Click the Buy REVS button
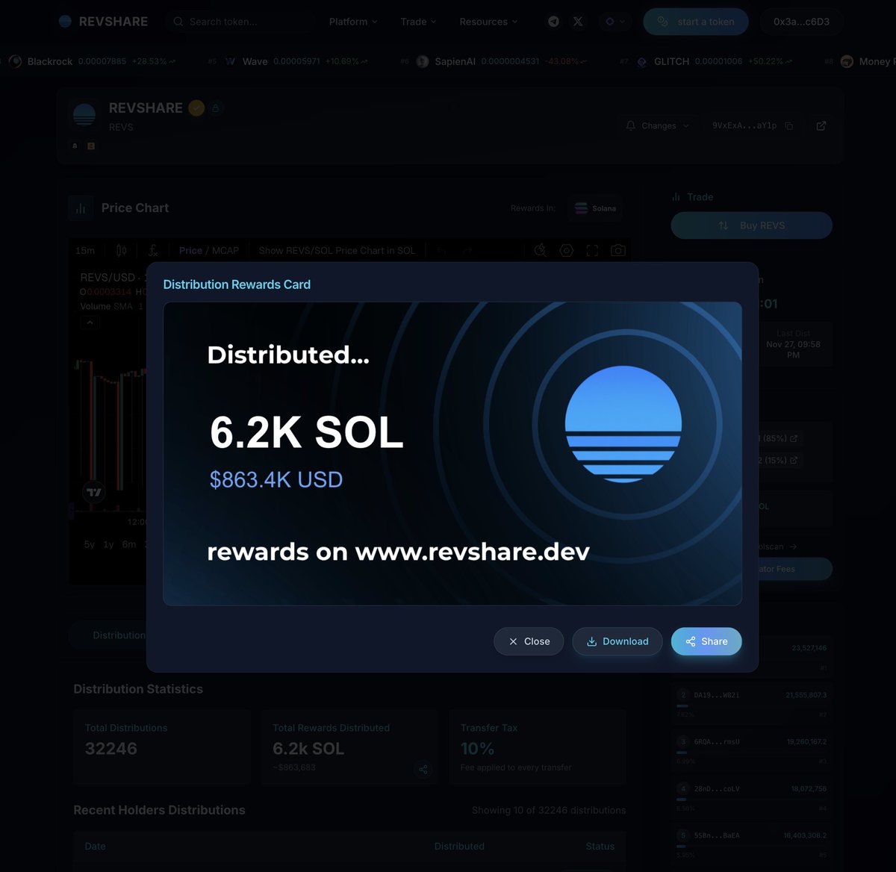This screenshot has width=896, height=872. (751, 225)
